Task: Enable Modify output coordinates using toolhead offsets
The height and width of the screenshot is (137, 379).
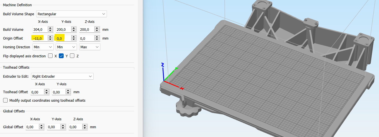Action: [5, 100]
